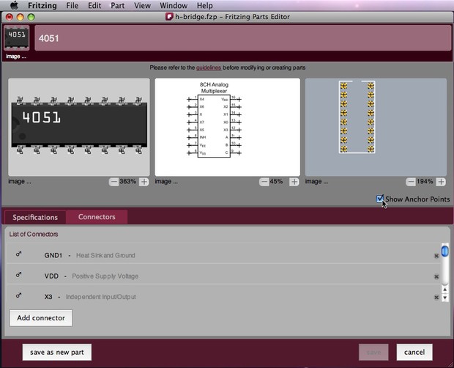Zoom in PCB view at 194%
Screen dimensions: 454x368
pyautogui.click(x=441, y=182)
